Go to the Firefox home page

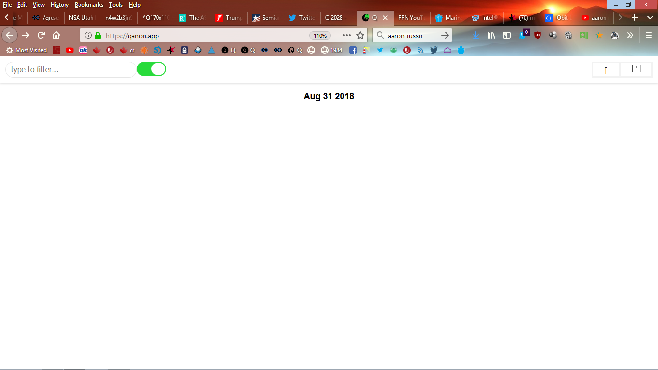click(x=56, y=35)
